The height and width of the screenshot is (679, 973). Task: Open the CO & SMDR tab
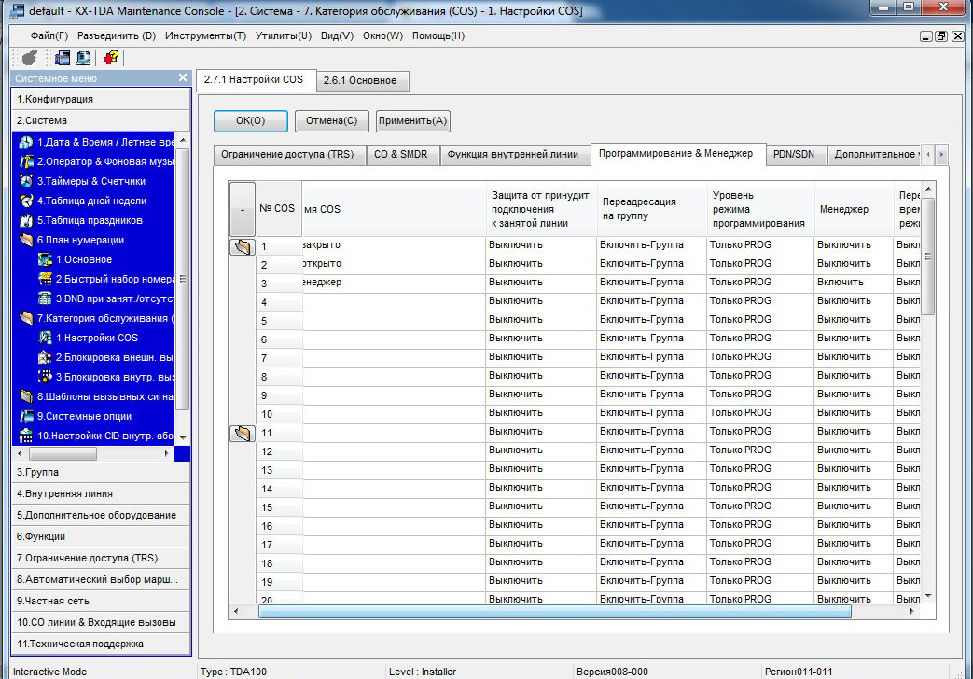(401, 154)
